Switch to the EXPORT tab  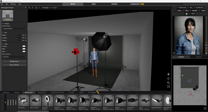pyautogui.click(x=114, y=4)
